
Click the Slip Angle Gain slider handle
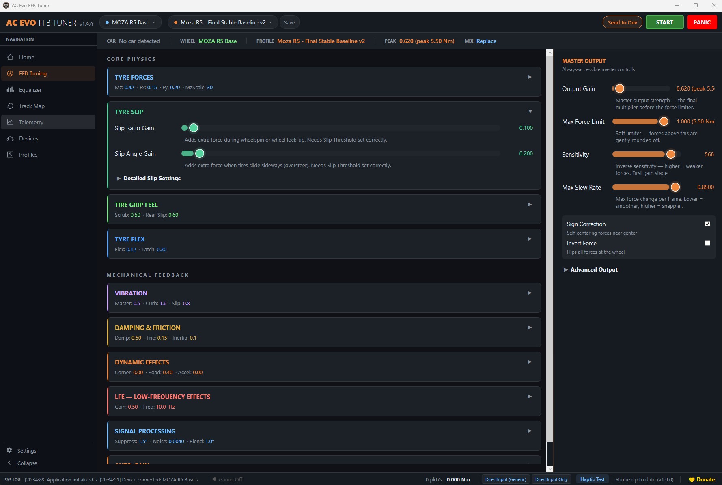[200, 153]
